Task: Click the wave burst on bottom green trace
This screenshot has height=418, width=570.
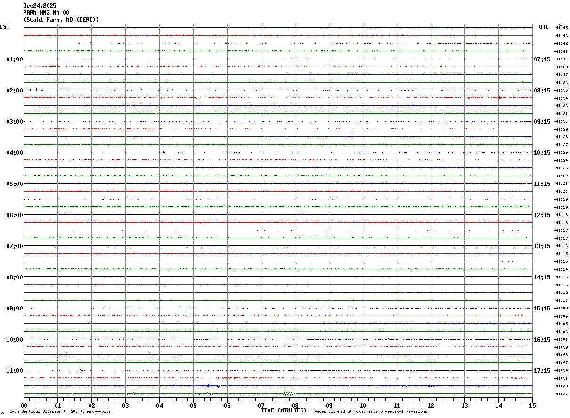Action: [x=287, y=393]
